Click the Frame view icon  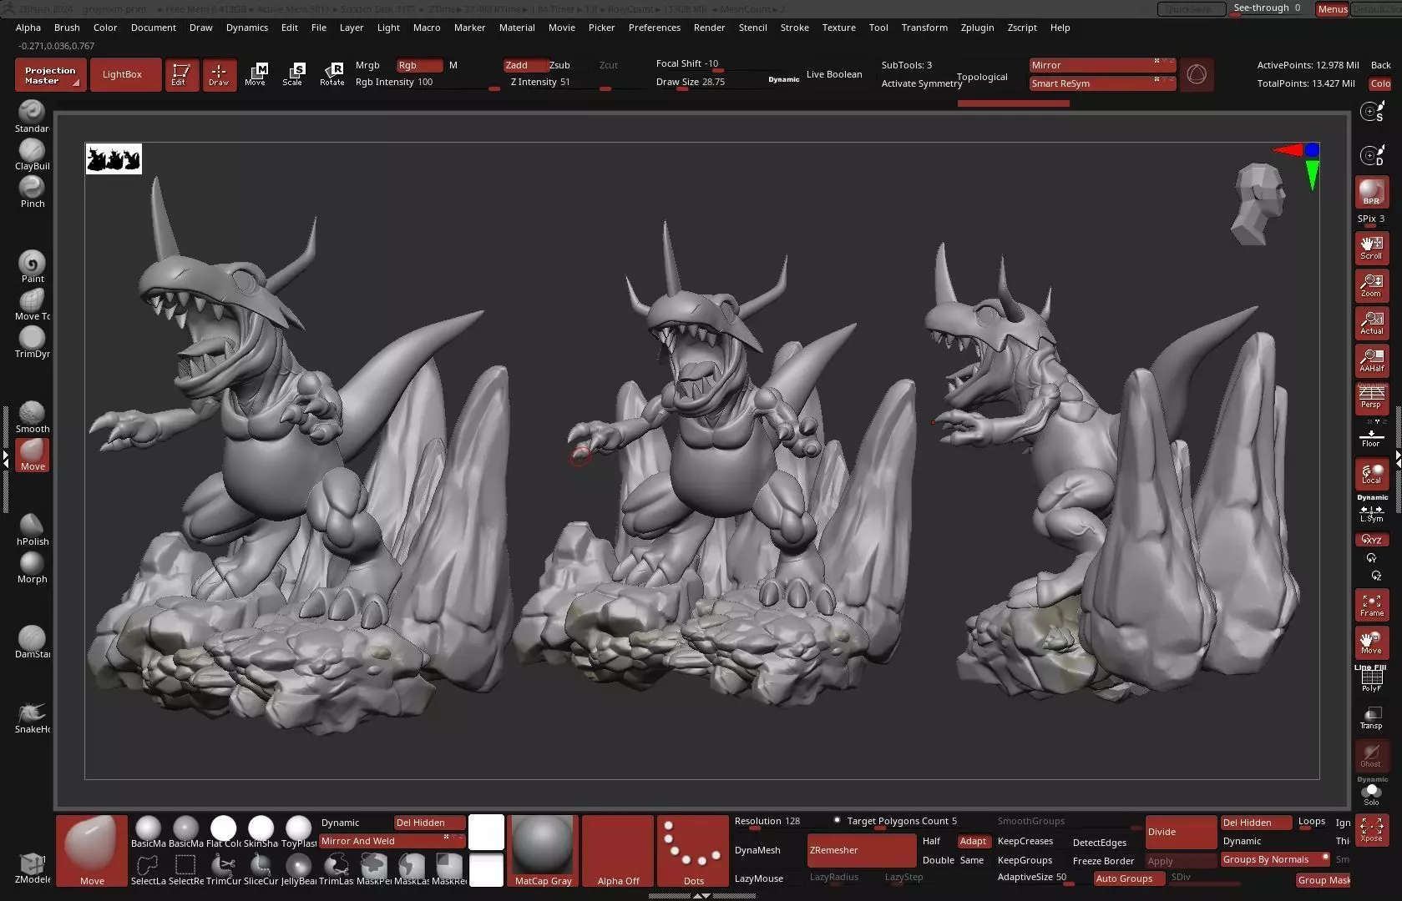coord(1371,605)
